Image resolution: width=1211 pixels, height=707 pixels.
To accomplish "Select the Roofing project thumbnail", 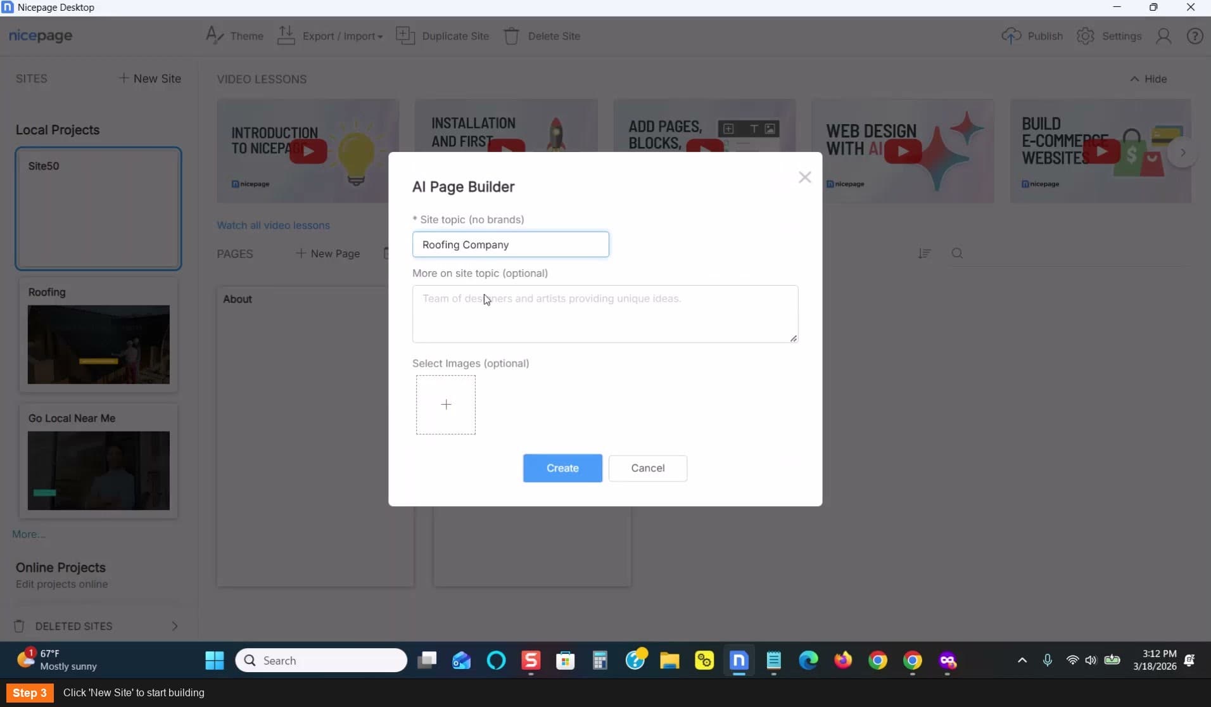I will (99, 345).
